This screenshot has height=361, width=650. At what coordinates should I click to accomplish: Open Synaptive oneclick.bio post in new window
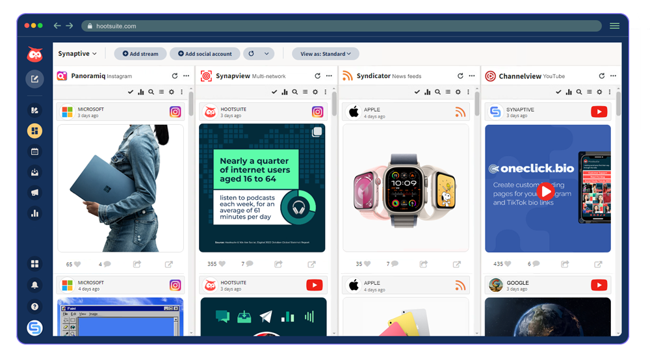(x=598, y=264)
